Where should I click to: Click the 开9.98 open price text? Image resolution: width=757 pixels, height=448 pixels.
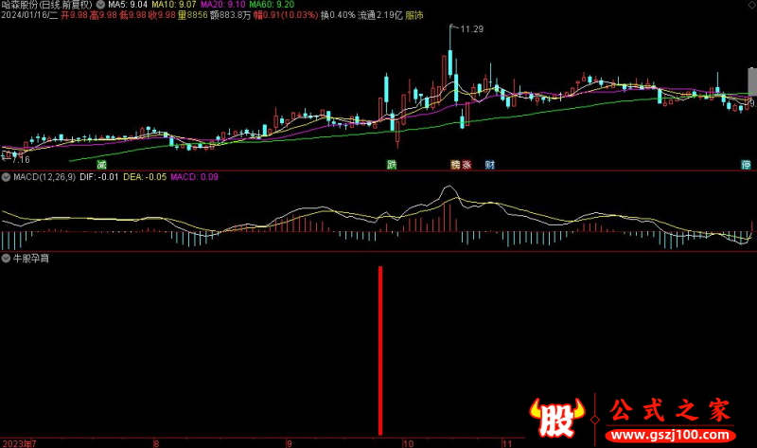pyautogui.click(x=75, y=15)
